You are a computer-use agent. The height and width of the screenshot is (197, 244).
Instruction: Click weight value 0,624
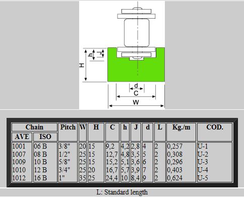tap(175, 178)
